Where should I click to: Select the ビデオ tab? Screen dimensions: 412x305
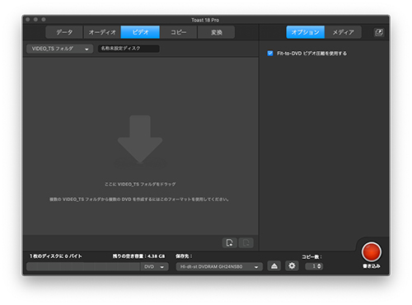click(x=140, y=32)
